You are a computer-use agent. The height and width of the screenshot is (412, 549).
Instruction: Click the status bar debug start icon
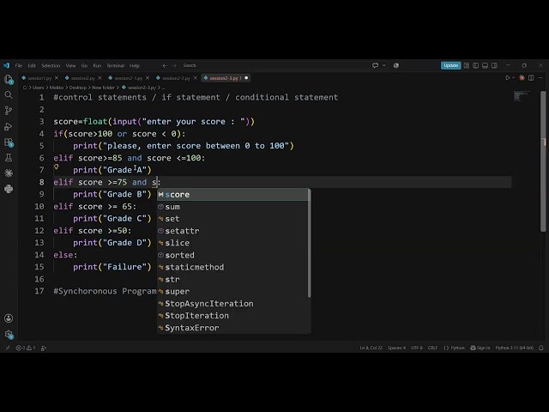tap(44, 348)
